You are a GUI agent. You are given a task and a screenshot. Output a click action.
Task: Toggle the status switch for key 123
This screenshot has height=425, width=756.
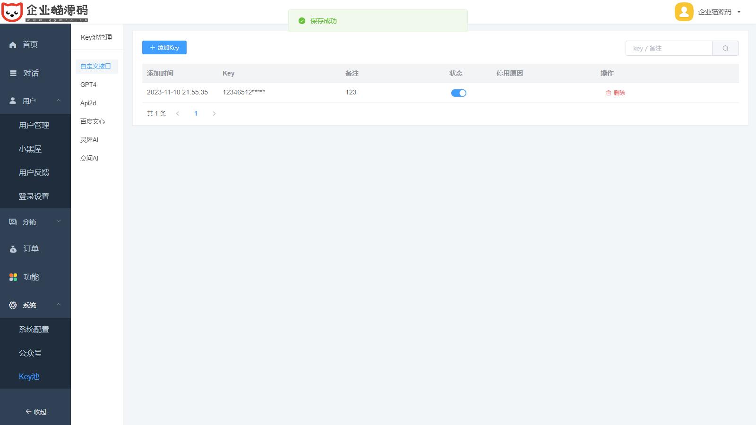tap(458, 93)
